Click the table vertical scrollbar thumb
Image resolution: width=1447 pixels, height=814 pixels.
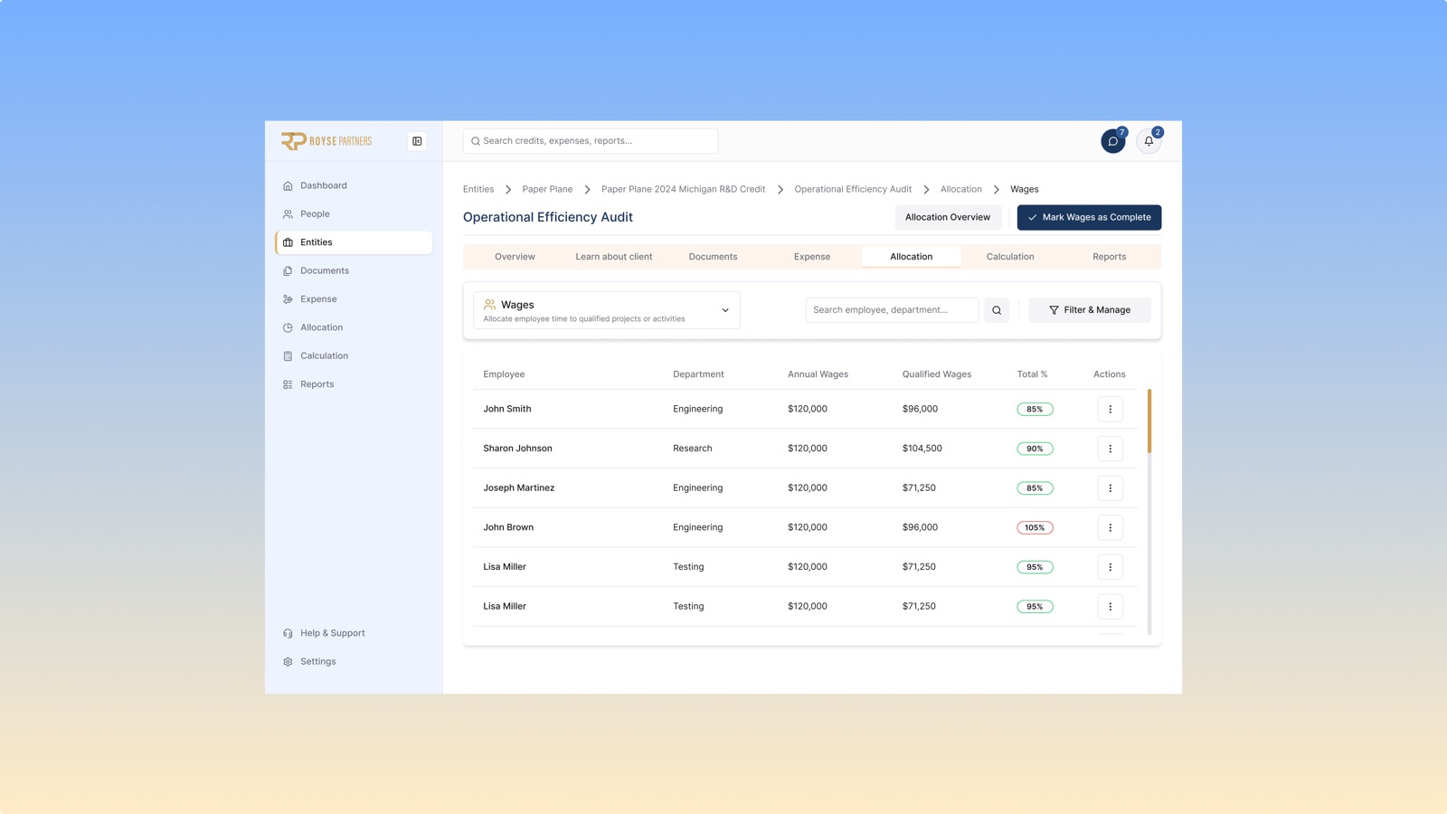click(x=1149, y=421)
